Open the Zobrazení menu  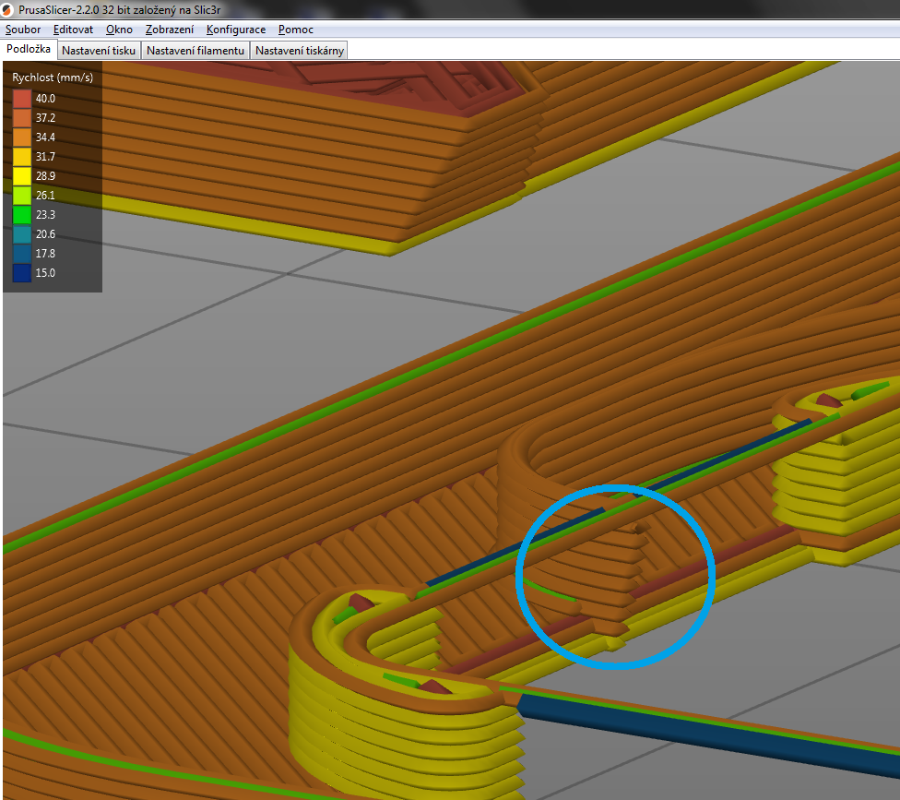click(x=170, y=30)
